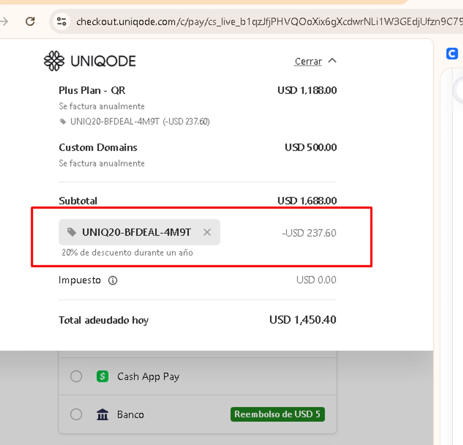Click the Banco payment label
Viewport: 463px width, 445px height.
(131, 414)
